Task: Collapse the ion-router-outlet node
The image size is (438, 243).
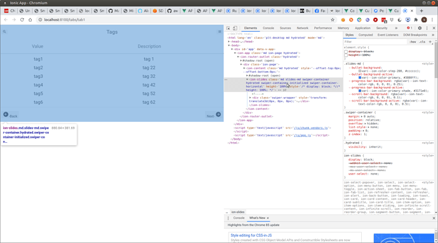Action: coord(238,56)
